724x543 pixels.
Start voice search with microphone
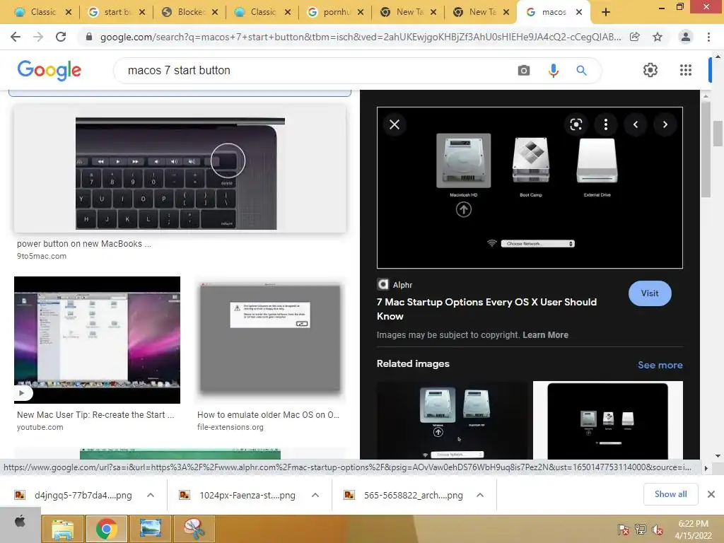(x=553, y=70)
